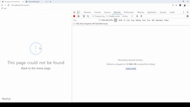Switch to the Security tab

point(163,12)
